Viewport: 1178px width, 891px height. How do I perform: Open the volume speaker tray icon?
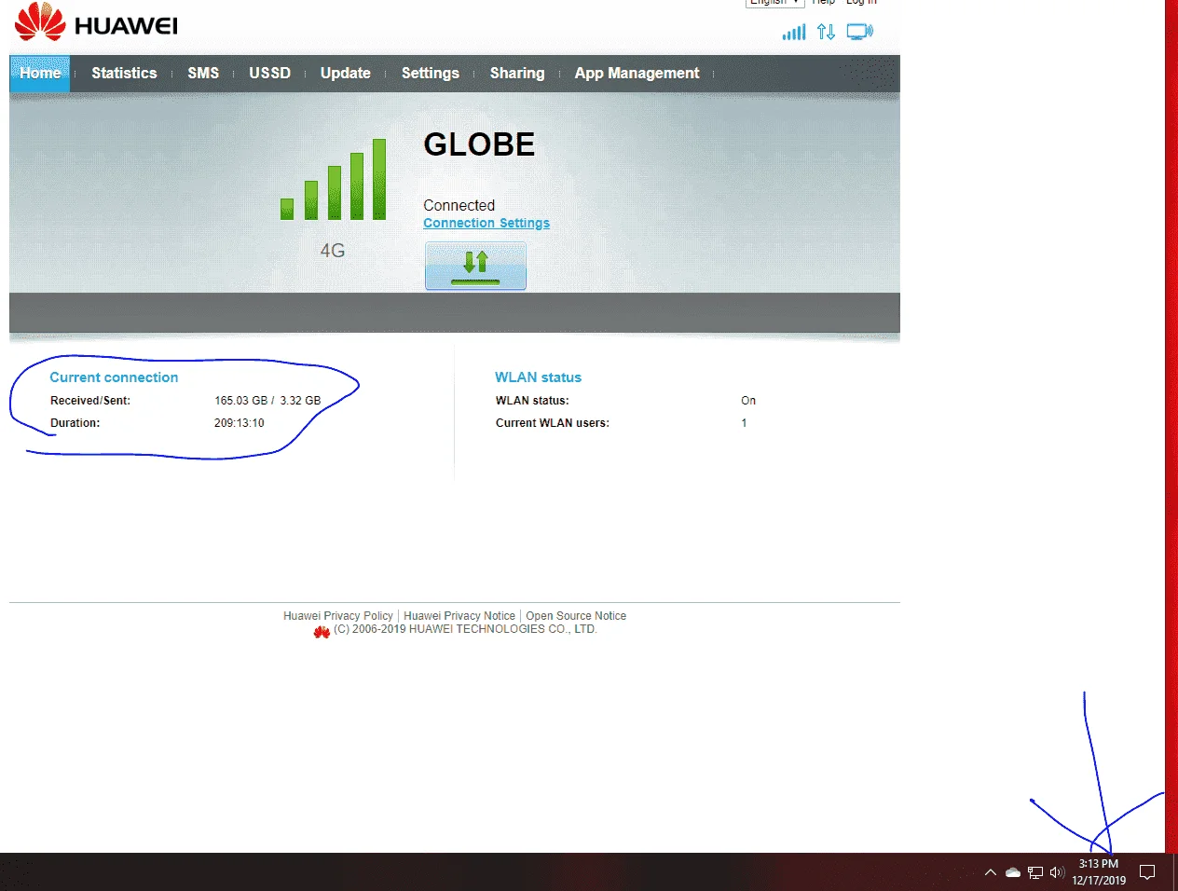tap(1057, 872)
